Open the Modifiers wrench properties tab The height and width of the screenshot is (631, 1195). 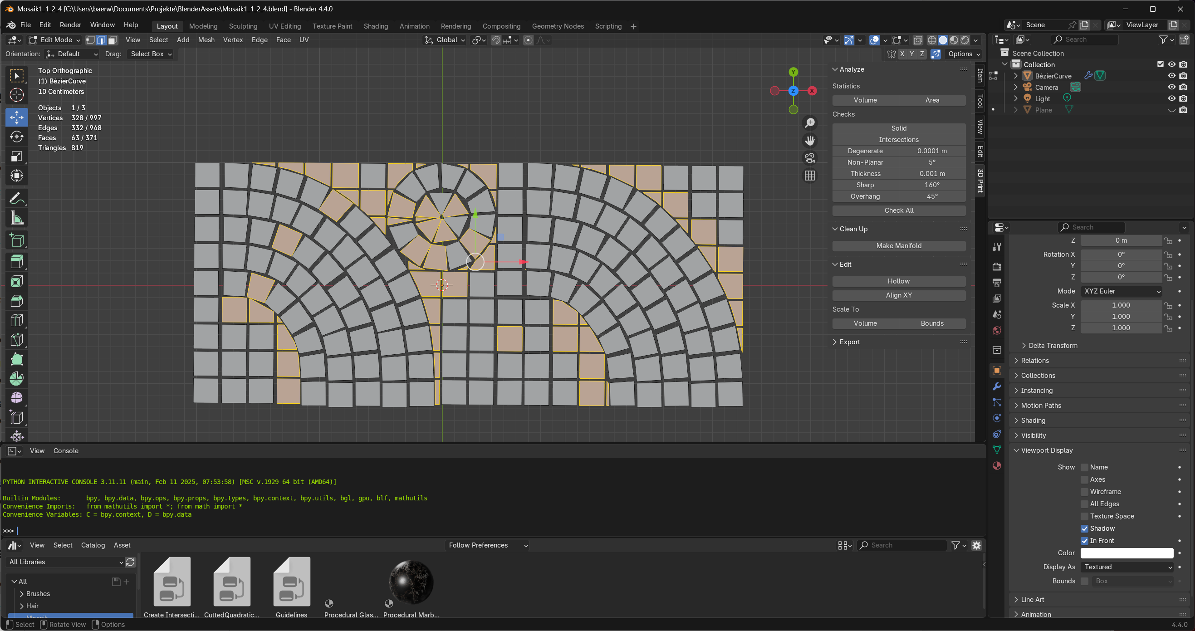click(996, 386)
